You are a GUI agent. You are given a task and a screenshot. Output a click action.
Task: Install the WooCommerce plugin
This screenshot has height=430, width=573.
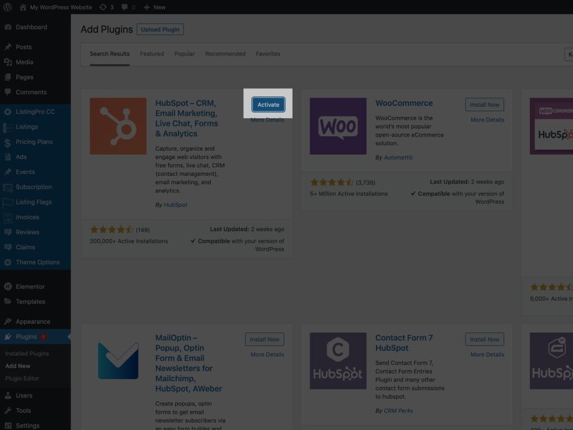click(485, 105)
